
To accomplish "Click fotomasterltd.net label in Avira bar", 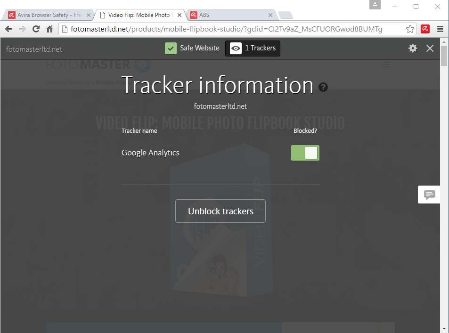I will 34,49.
